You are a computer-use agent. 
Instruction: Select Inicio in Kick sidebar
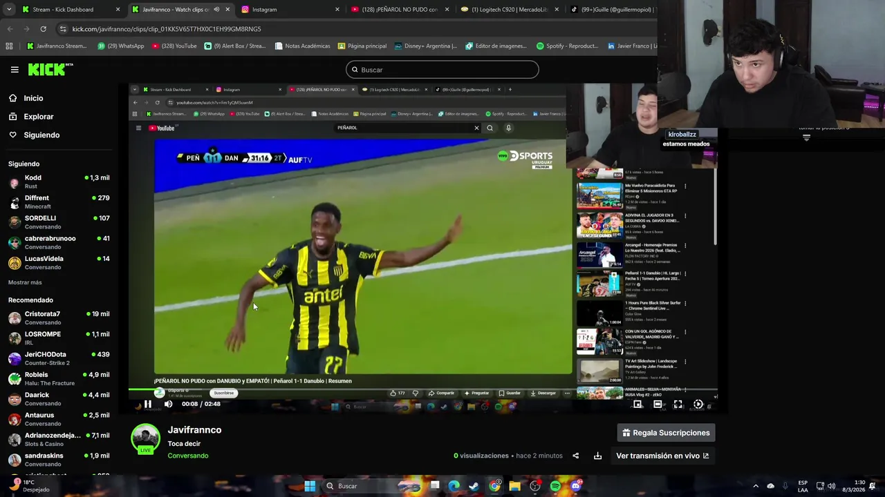click(33, 98)
